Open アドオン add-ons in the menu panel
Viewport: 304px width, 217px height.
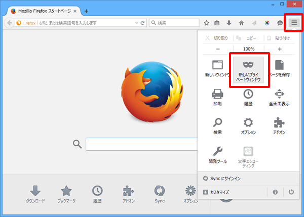pos(279,126)
